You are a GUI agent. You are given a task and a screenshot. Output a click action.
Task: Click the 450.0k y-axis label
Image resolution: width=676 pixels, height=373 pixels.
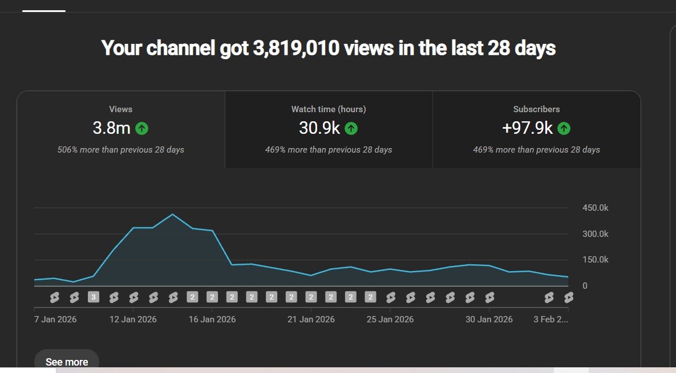(595, 208)
